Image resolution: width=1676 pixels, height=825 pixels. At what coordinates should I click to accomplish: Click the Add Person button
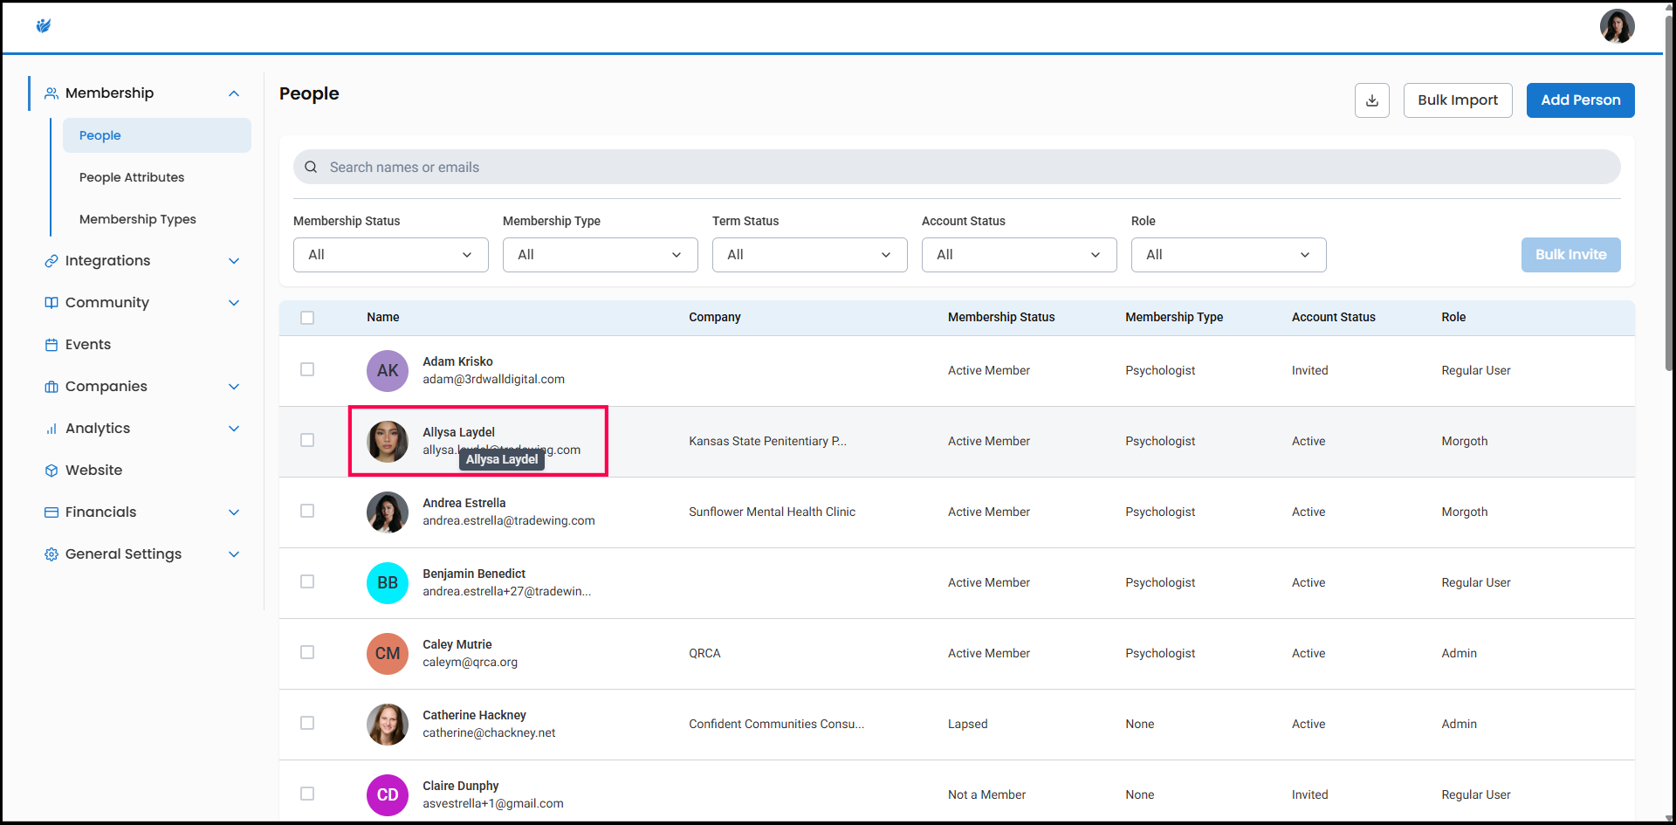1580,100
